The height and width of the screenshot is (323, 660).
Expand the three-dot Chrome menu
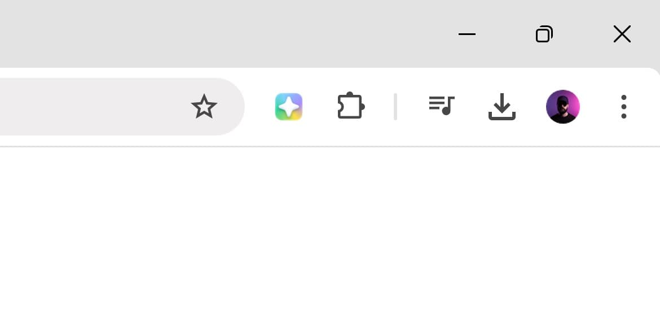[624, 107]
